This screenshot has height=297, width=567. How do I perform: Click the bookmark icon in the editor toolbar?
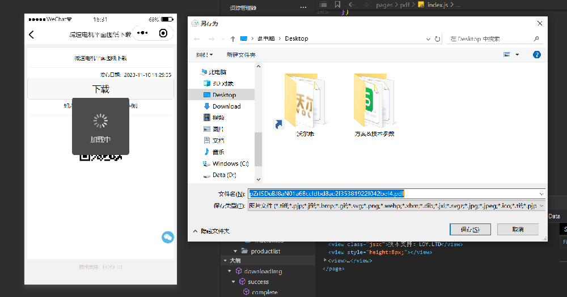[337, 5]
